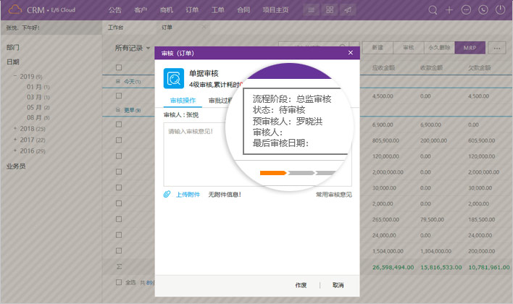
Task: Click the paper plane icon in header
Action: tap(349, 10)
